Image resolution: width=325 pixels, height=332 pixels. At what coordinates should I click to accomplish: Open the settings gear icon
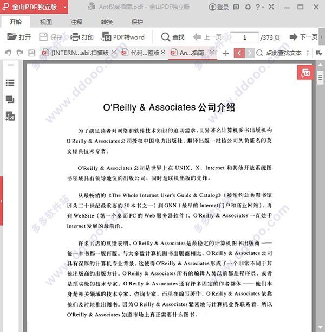tap(248, 7)
